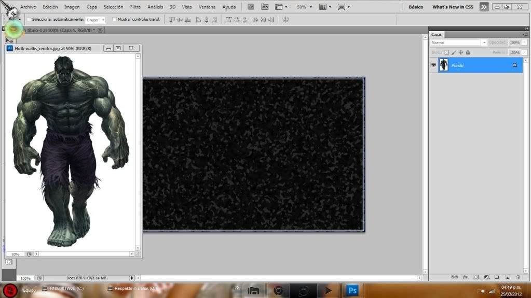This screenshot has width=531, height=298.
Task: Select the Básico workspace
Action: point(416,7)
